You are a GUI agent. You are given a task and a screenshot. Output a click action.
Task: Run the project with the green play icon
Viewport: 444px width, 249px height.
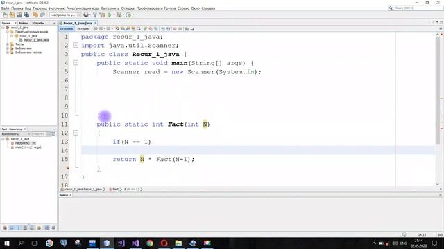[110, 15]
